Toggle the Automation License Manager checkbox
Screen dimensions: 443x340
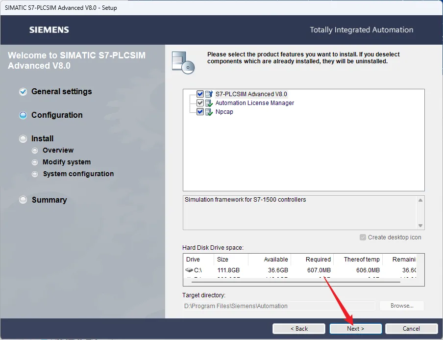[x=200, y=103]
